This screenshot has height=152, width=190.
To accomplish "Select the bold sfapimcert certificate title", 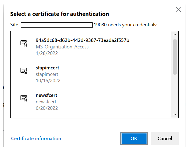I will coord(47,68).
